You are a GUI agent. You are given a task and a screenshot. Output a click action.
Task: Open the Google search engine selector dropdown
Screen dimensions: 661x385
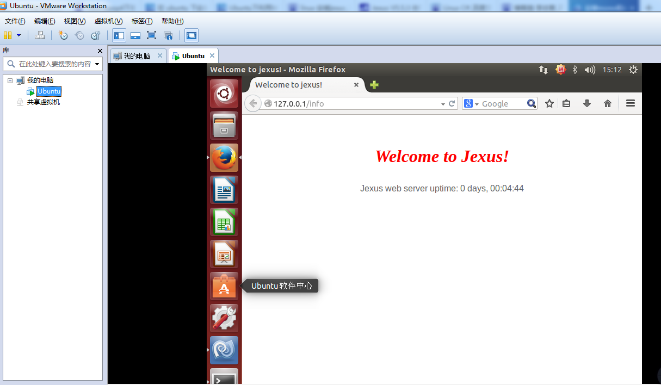coord(471,103)
